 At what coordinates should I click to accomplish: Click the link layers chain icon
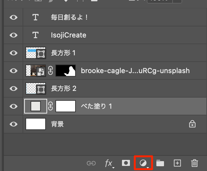pyautogui.click(x=91, y=163)
